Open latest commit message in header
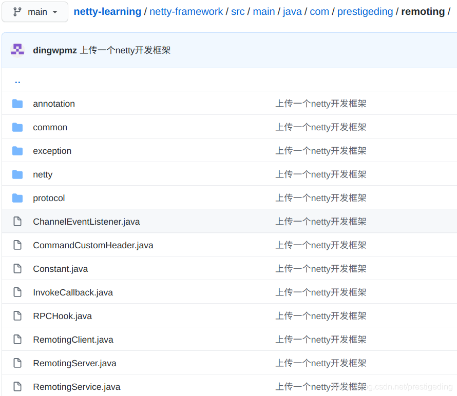 (125, 50)
